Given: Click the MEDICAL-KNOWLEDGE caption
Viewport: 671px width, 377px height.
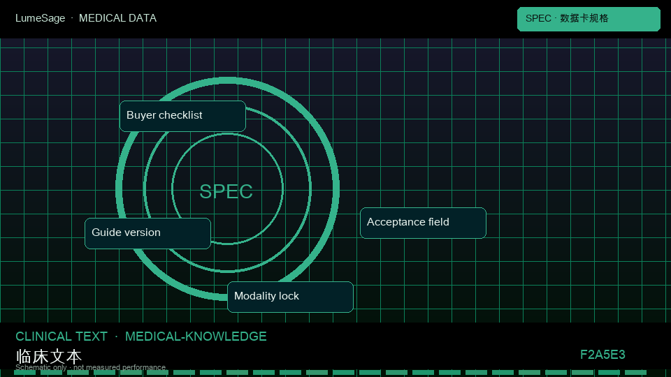Looking at the screenshot, I should 196,337.
